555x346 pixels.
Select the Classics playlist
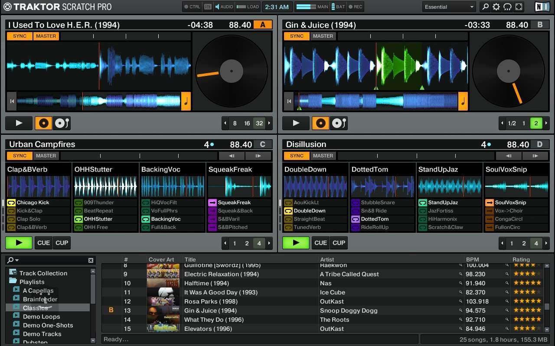(36, 307)
